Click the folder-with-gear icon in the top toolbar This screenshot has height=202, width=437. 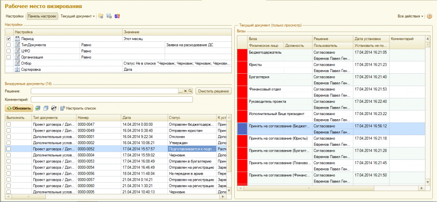coord(101,16)
